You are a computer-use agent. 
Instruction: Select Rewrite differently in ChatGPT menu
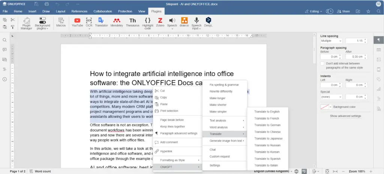221,91
